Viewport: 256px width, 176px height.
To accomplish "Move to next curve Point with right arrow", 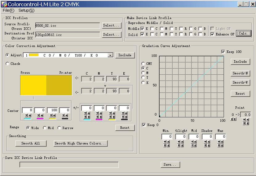I will 235,119.
